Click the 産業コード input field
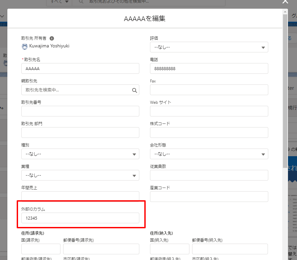 [209, 197]
